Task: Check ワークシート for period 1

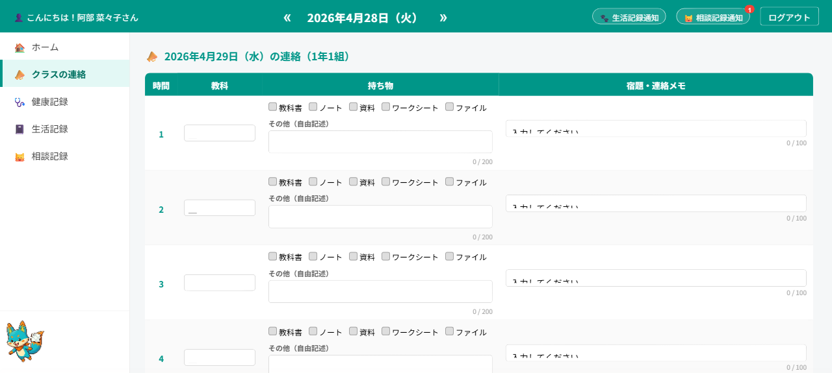Action: 386,107
